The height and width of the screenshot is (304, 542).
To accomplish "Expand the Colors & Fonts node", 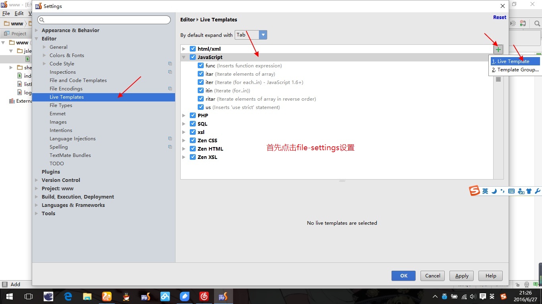I will point(44,55).
